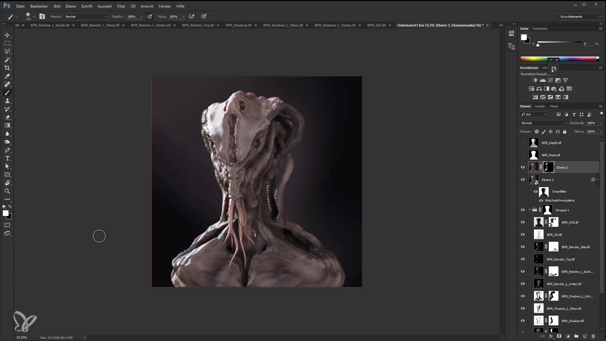Select the Eraser tool

[x=8, y=117]
